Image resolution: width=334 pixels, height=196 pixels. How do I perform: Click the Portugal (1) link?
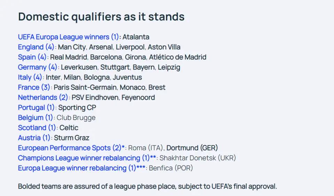tap(36, 108)
